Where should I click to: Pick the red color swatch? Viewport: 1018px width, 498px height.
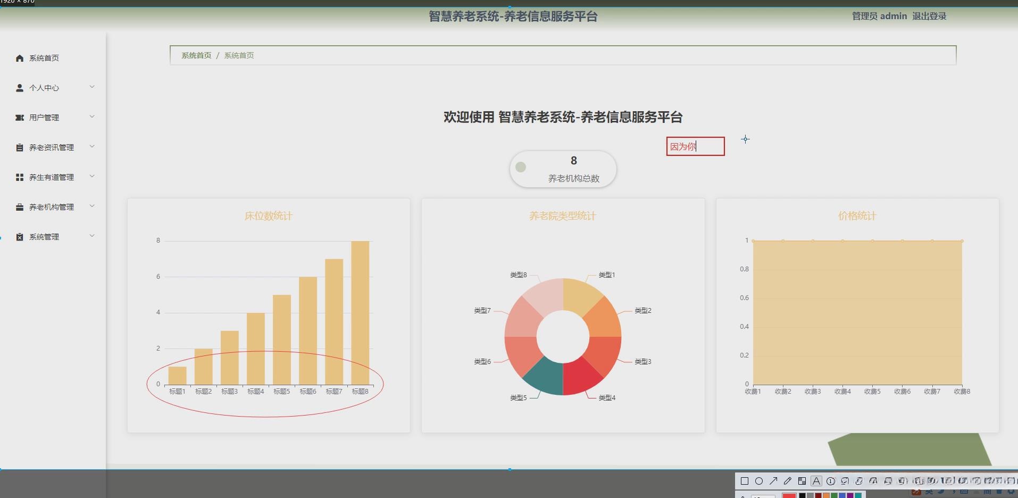coord(789,495)
